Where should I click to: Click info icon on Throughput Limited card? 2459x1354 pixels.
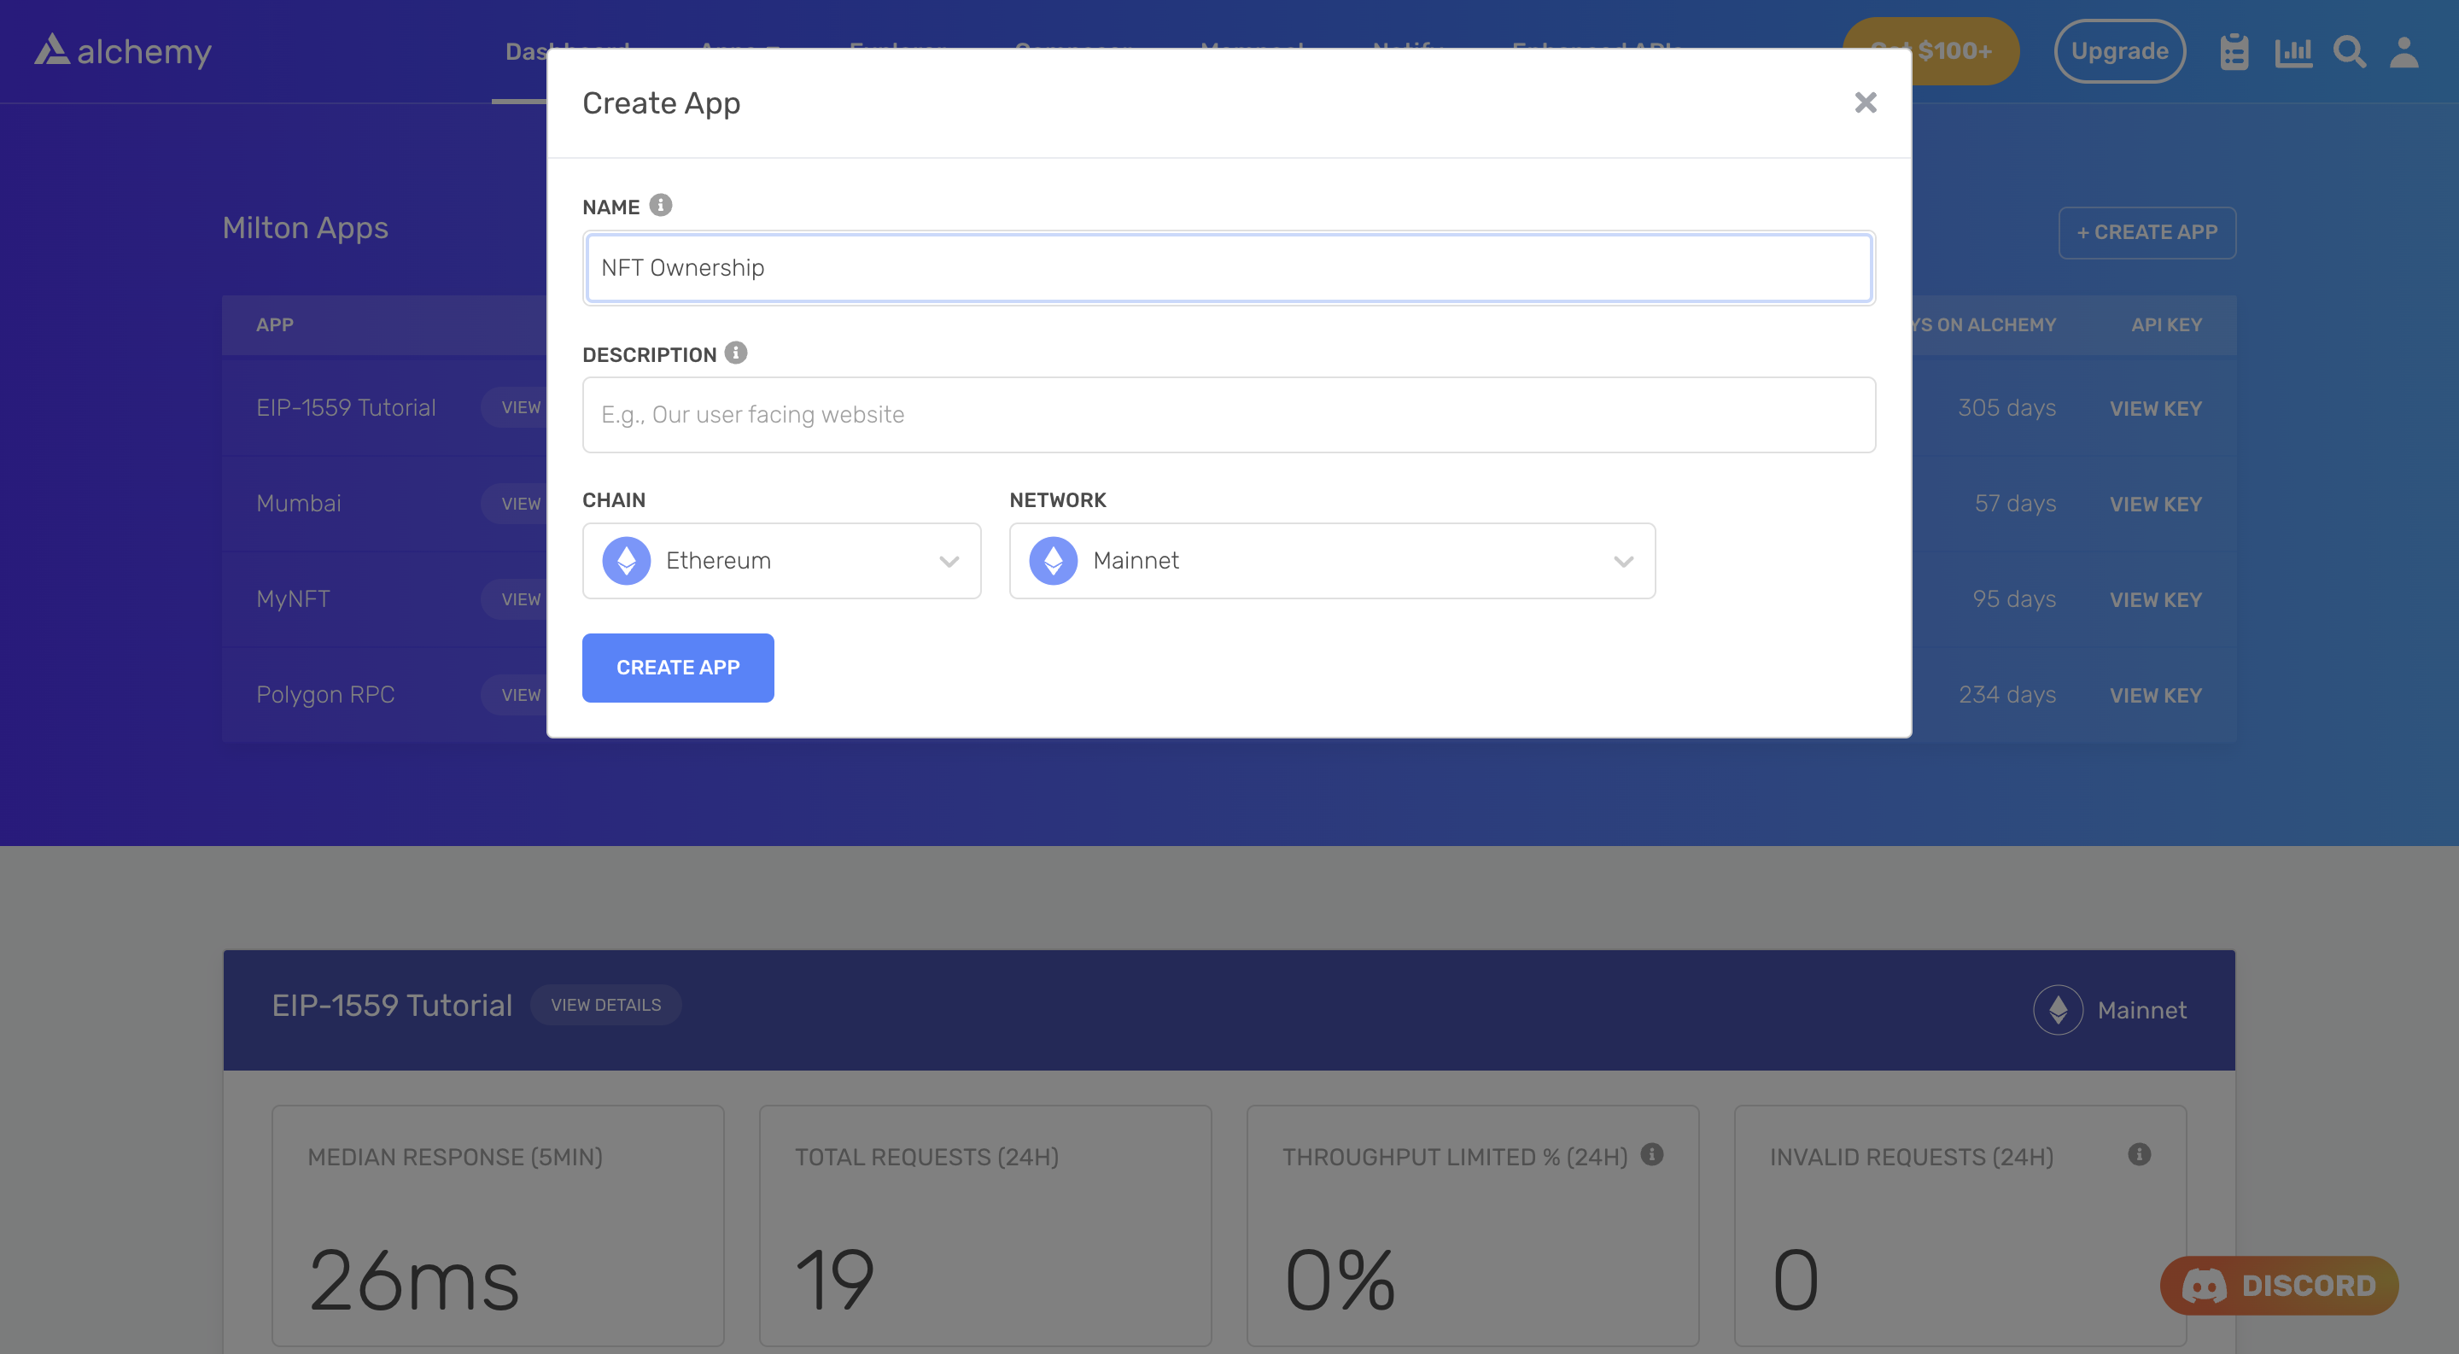[x=1652, y=1154]
